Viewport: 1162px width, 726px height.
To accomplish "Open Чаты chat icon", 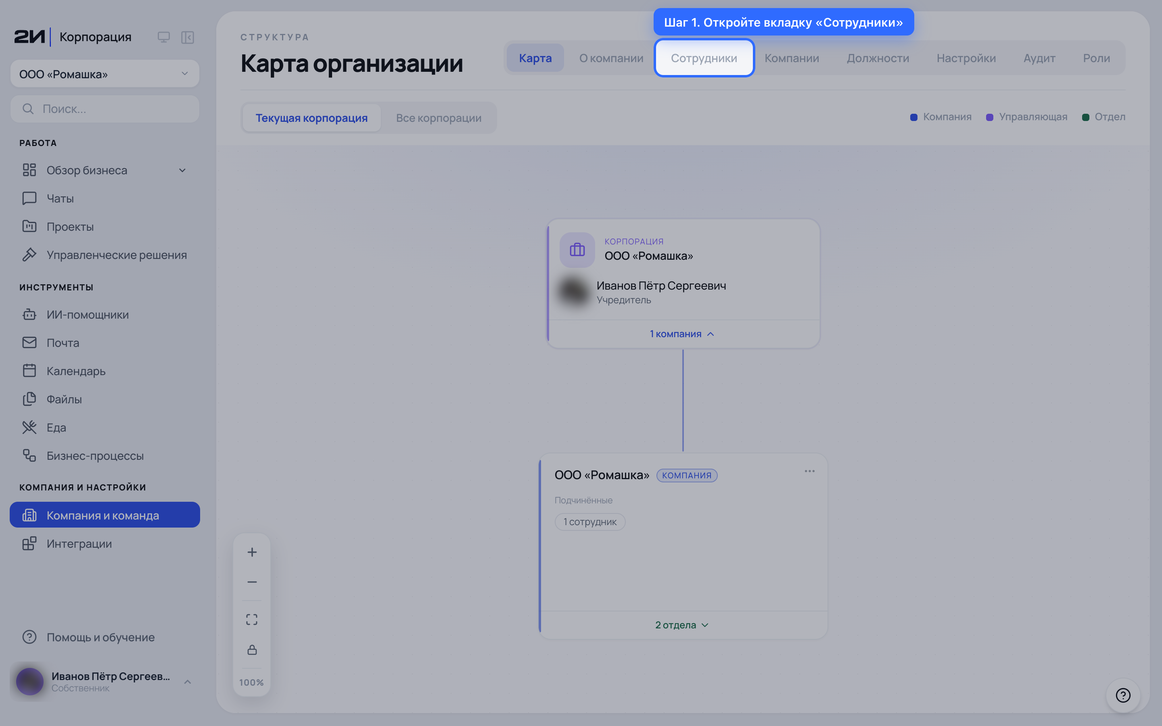I will pyautogui.click(x=29, y=198).
